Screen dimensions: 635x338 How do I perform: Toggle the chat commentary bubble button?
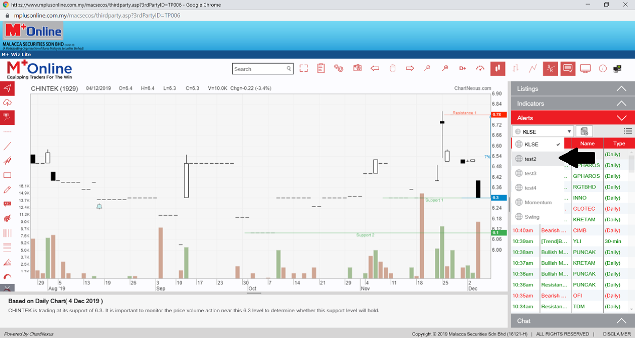click(568, 68)
